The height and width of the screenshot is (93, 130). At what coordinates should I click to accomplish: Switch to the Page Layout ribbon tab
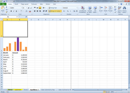point(25,4)
